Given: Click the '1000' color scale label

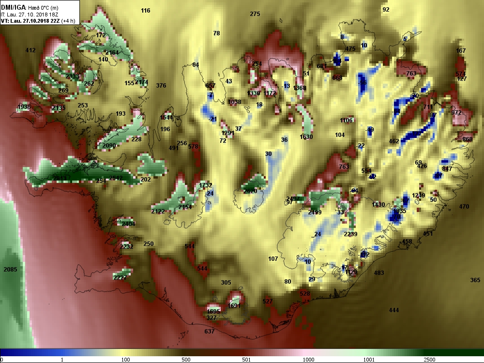Looking at the screenshot, I should coord(308,360).
